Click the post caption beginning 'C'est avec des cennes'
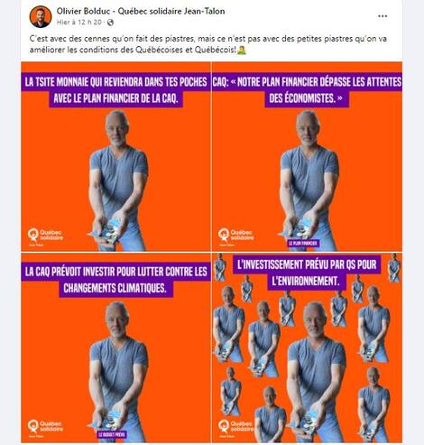 [x=208, y=44]
